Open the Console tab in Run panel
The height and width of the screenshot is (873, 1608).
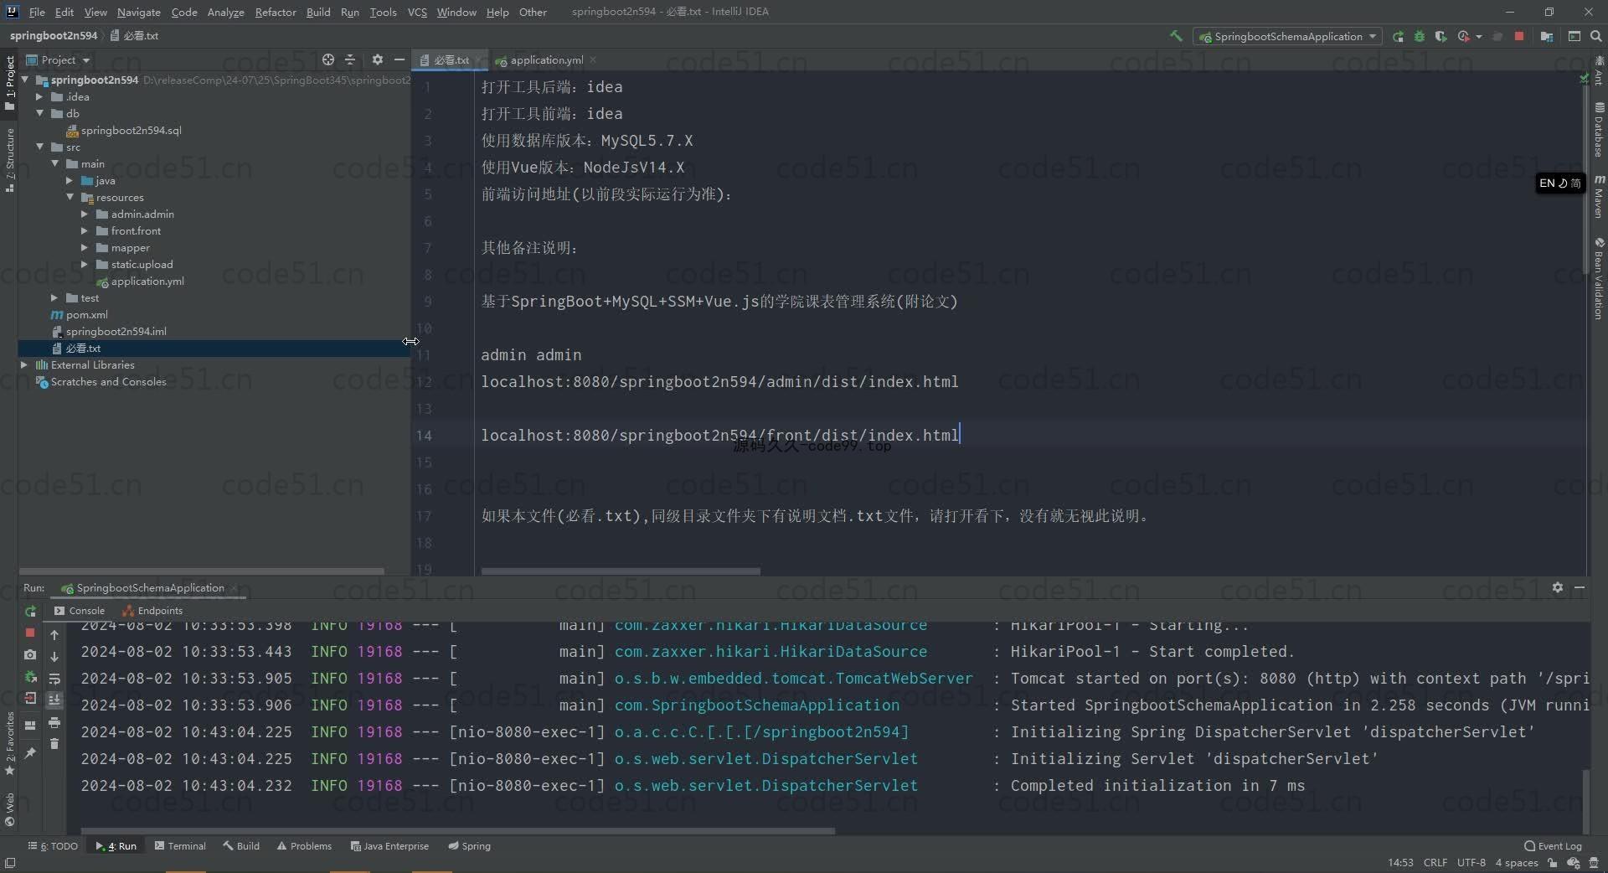point(80,611)
